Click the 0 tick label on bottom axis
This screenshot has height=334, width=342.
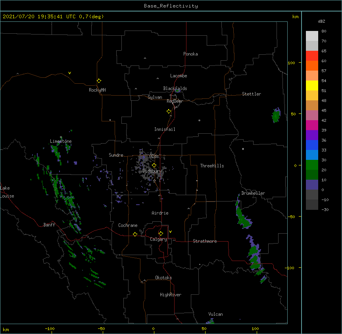[153, 328]
